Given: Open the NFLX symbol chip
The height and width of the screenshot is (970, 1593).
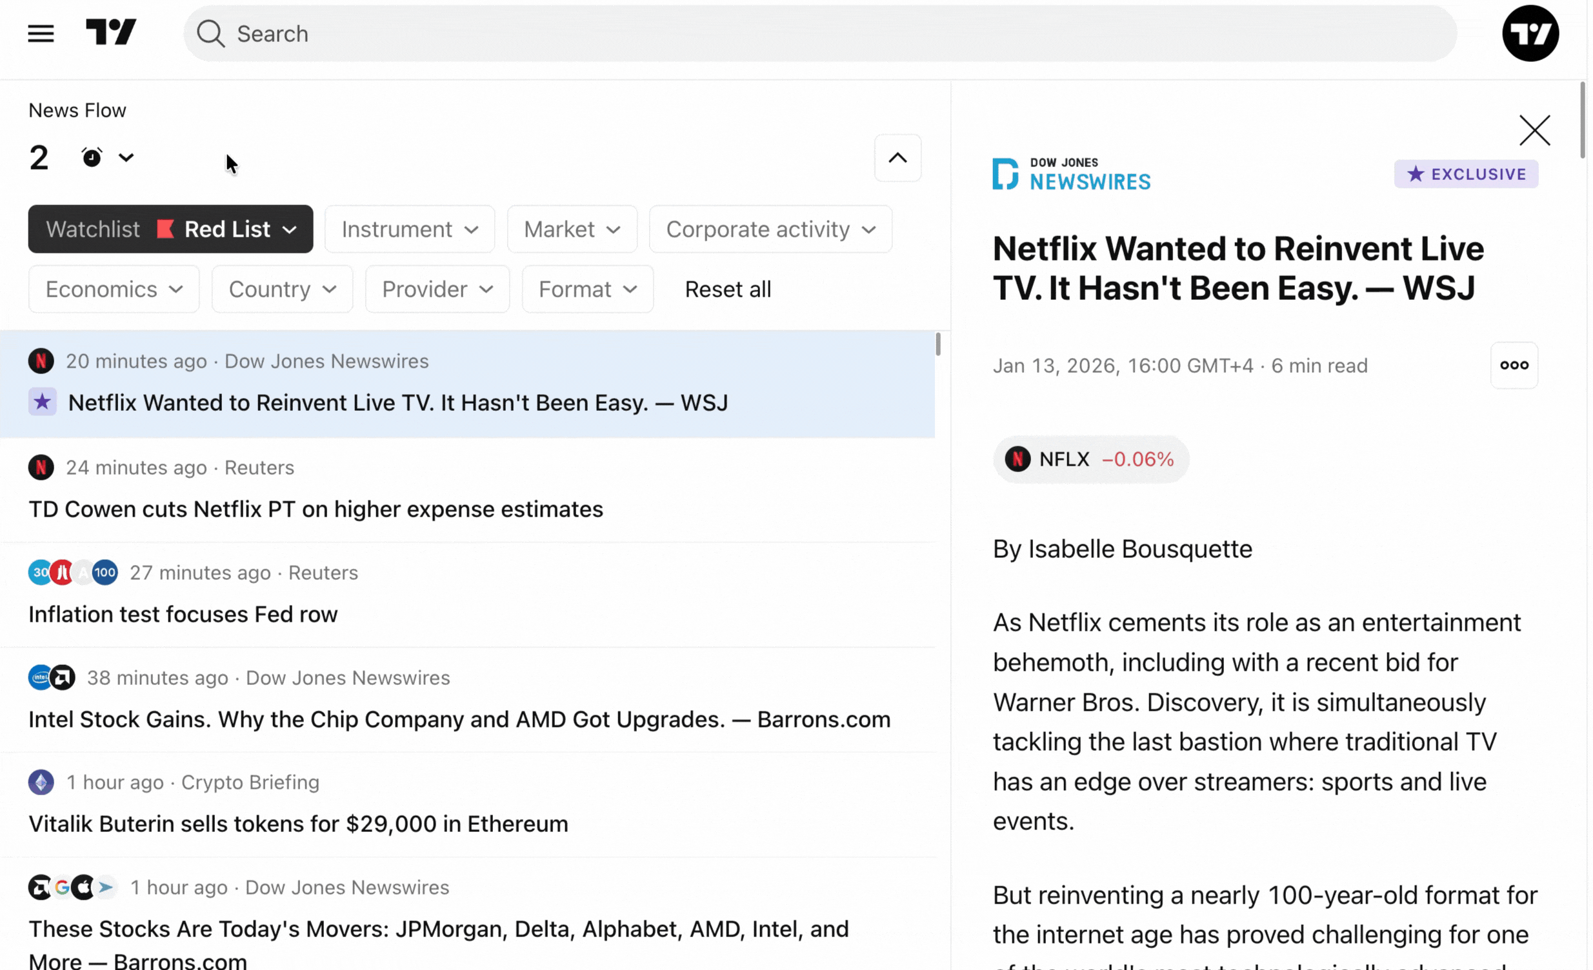Looking at the screenshot, I should point(1090,459).
